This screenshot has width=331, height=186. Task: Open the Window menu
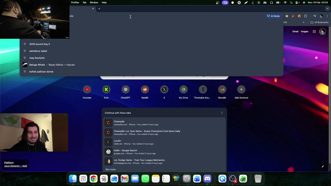[94, 2]
